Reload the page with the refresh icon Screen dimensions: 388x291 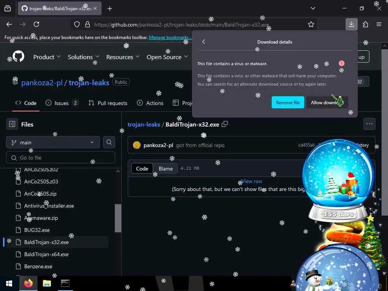(x=36, y=24)
